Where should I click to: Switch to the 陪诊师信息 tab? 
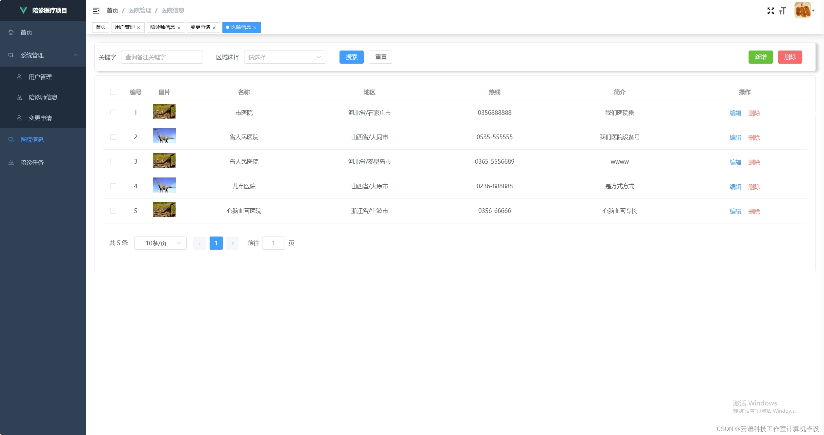tap(162, 27)
